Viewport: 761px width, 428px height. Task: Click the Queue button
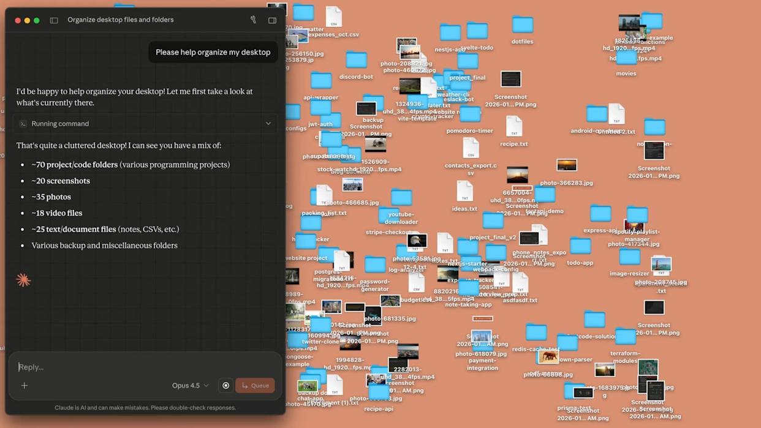tap(255, 385)
